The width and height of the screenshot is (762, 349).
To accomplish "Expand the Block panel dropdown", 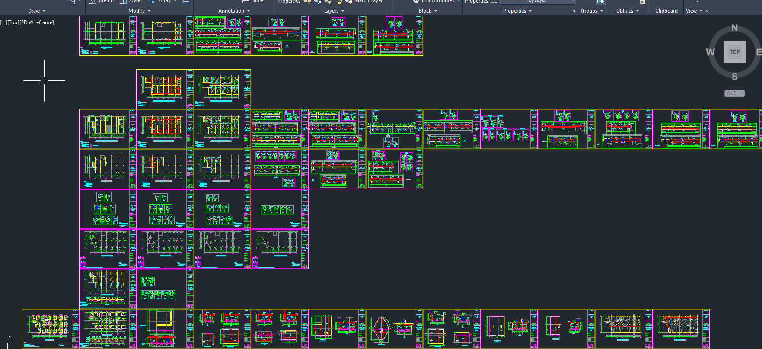I will pyautogui.click(x=428, y=11).
